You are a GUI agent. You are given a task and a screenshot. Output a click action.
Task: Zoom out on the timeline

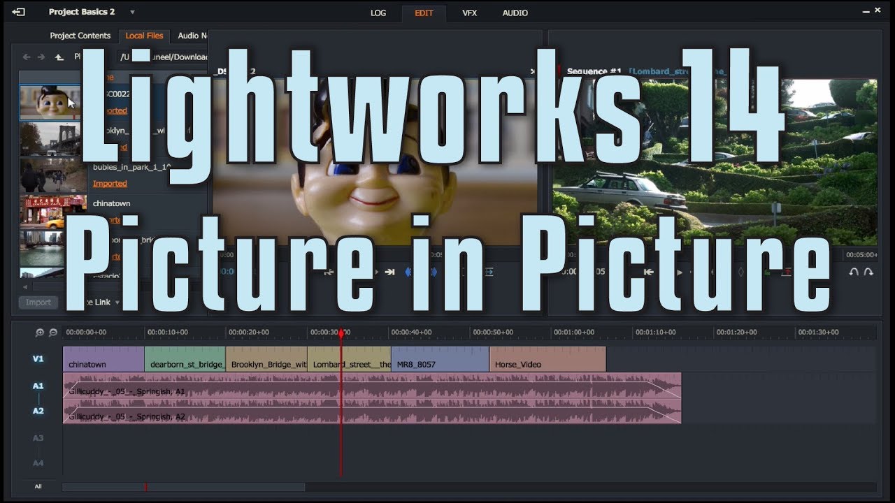coord(52,333)
